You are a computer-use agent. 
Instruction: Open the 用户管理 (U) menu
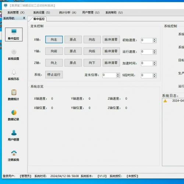[x=91, y=13]
